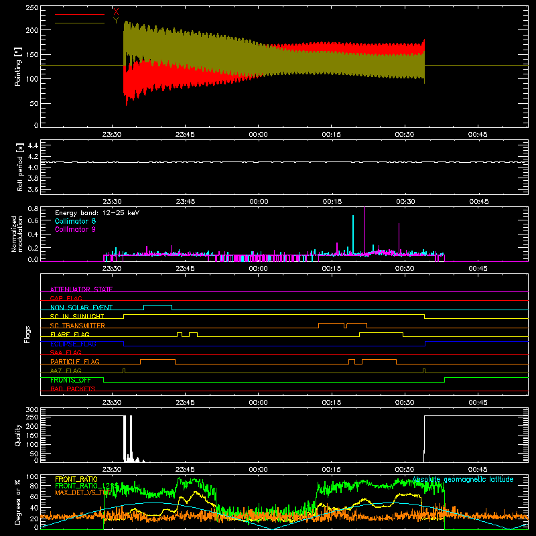Click the 00:45 tick under the Pointing plot
This screenshot has height=536, width=536.
478,135
